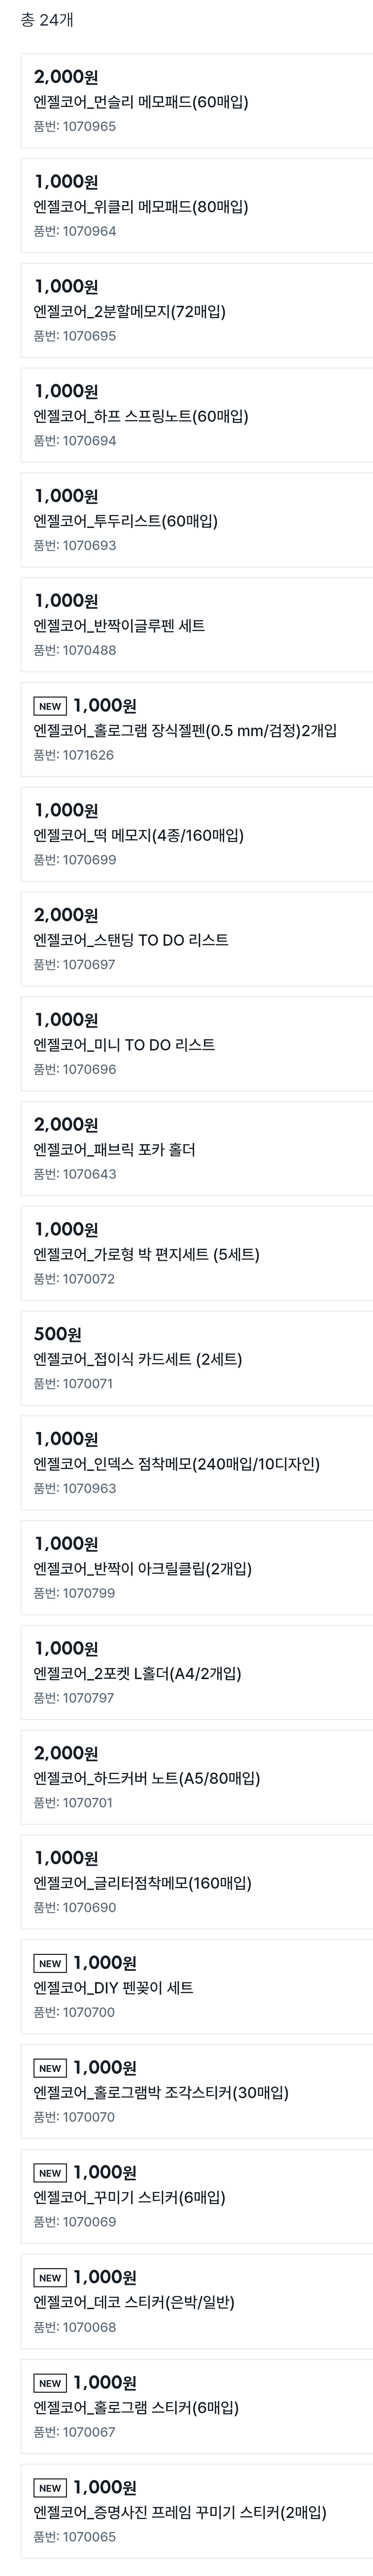Click NEW badge on DIY 펜꽂이 세트

point(50,1963)
